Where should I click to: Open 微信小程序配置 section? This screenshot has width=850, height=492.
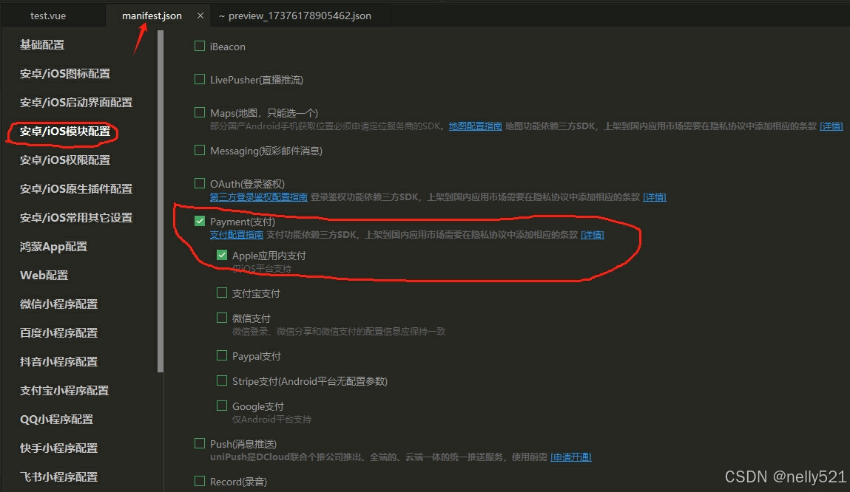point(59,304)
